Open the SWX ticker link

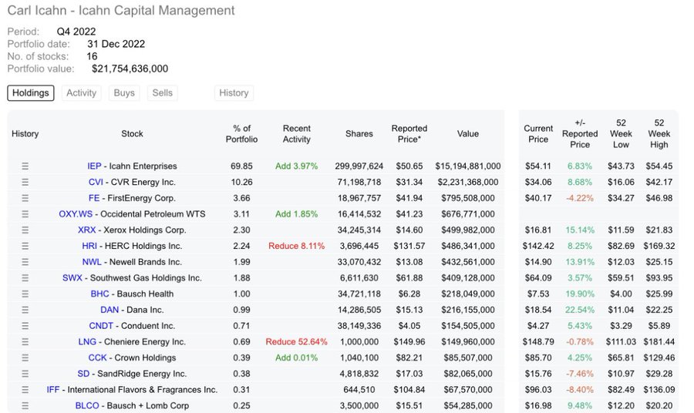point(72,277)
